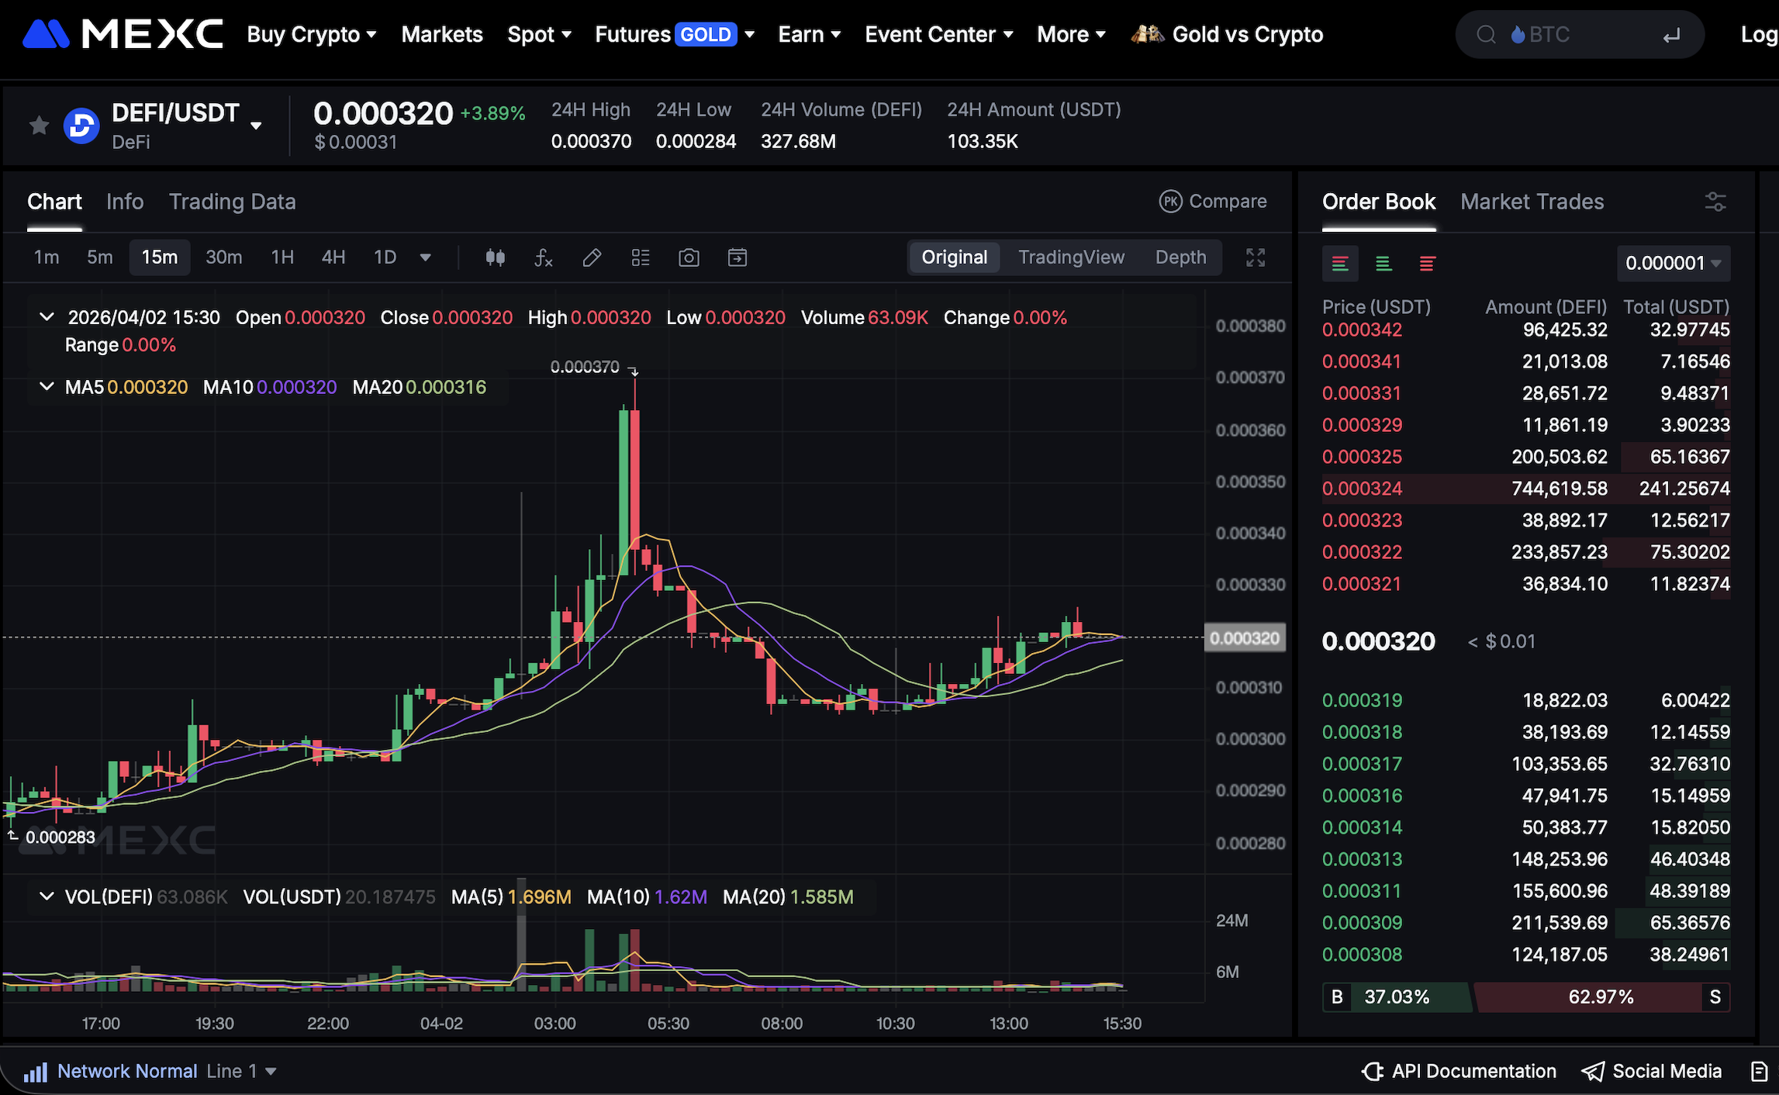Screen dimensions: 1779x1095
Task: Take a chart screenshot with camera icon
Action: pos(689,257)
